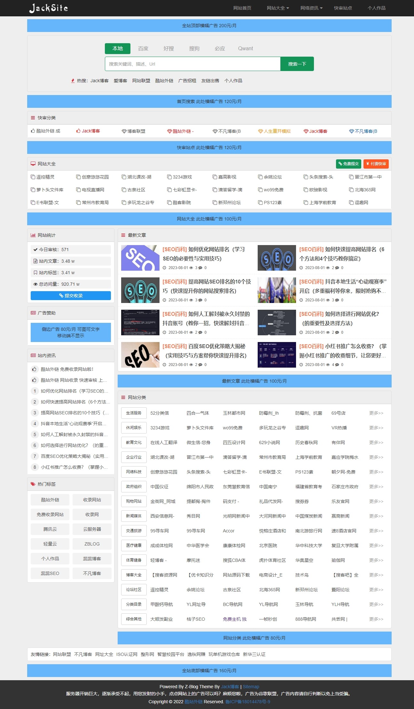414x709 pixels.
Task: Select the Qwant search tab
Action: pyautogui.click(x=245, y=48)
